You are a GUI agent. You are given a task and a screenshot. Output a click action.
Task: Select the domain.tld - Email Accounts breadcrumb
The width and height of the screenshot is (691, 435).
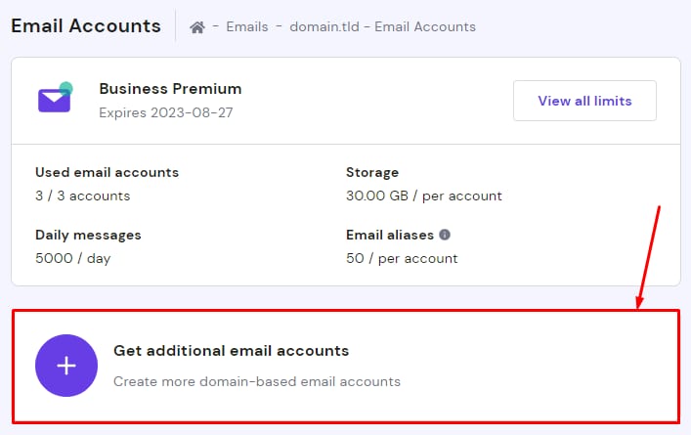tap(382, 27)
